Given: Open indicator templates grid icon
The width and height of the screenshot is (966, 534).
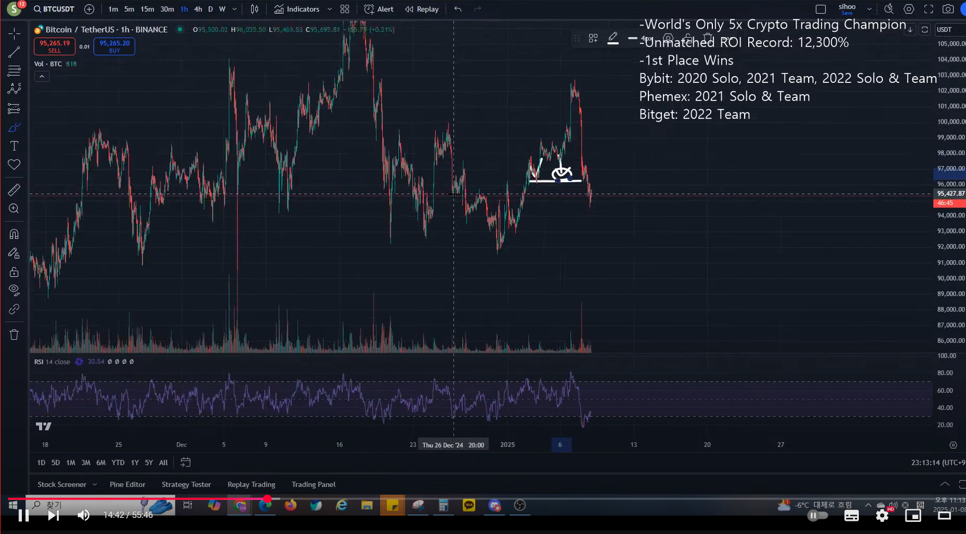Looking at the screenshot, I should [345, 9].
